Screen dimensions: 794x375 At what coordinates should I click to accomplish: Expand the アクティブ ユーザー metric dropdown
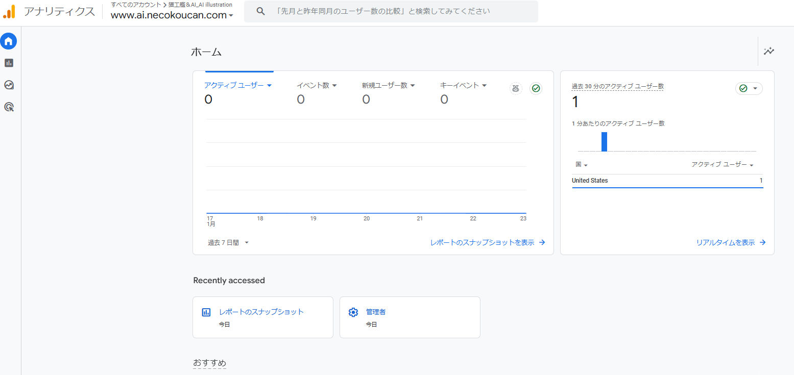(x=269, y=86)
